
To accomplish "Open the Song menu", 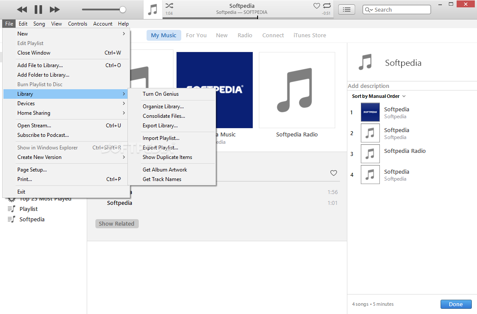I will tap(39, 24).
